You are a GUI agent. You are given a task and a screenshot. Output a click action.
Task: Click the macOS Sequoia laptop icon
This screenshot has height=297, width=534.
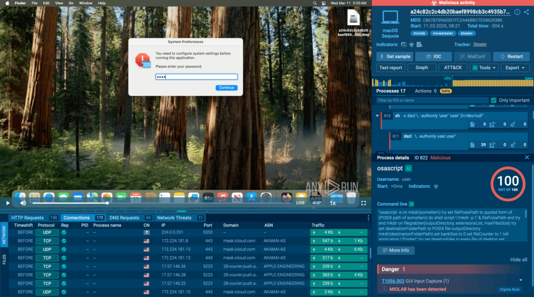point(390,17)
